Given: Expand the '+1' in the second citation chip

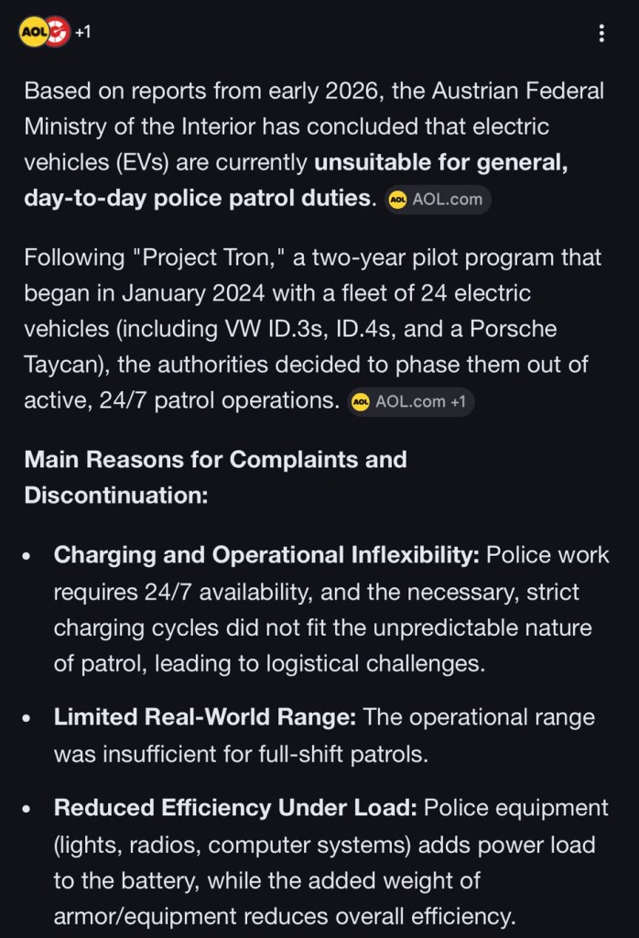Looking at the screenshot, I should [x=459, y=401].
